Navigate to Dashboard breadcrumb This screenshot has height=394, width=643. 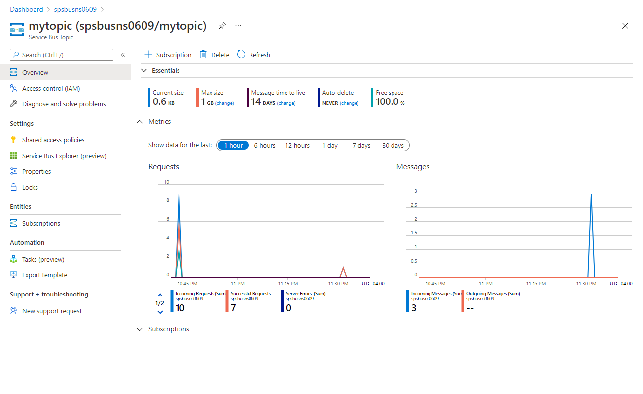(x=27, y=9)
